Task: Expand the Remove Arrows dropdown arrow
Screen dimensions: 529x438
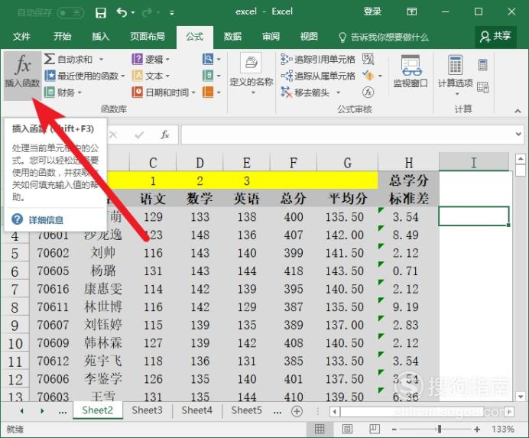Action: pos(339,92)
